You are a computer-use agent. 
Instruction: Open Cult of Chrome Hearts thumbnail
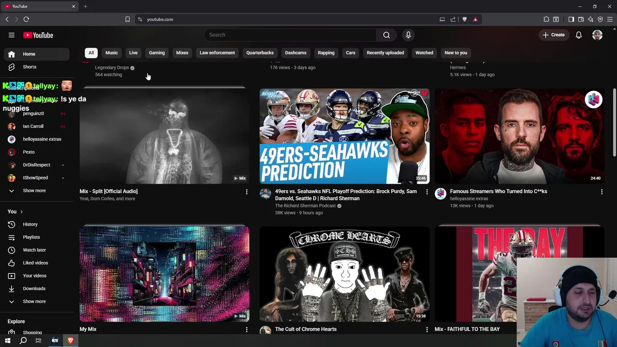click(x=344, y=274)
